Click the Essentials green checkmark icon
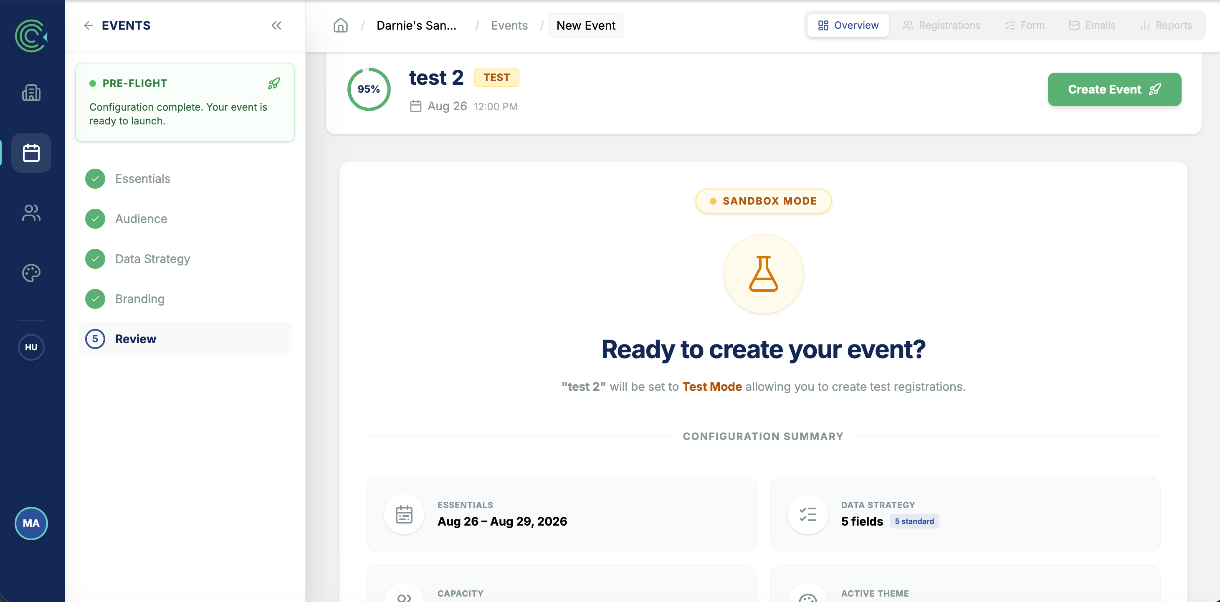The image size is (1220, 602). pos(95,179)
